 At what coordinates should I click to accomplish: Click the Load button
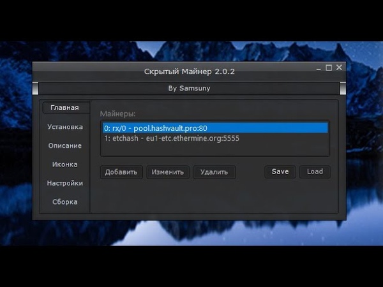[x=315, y=172]
